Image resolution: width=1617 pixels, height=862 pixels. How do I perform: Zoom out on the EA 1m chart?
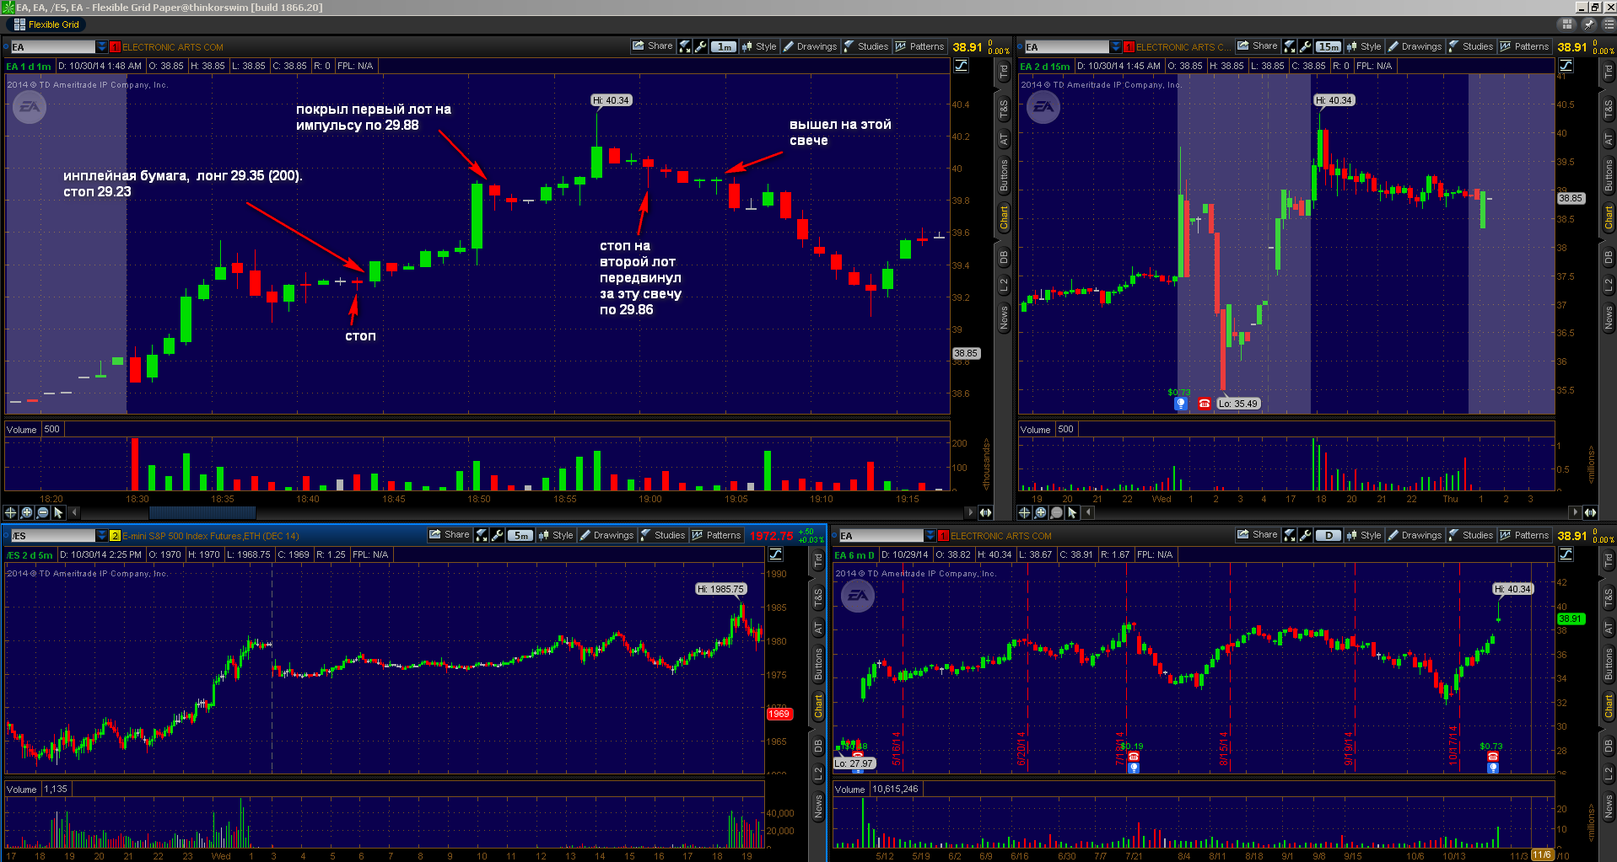coord(43,512)
